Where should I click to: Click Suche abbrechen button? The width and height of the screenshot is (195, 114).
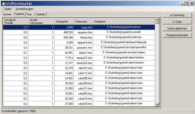pyautogui.click(x=177, y=28)
